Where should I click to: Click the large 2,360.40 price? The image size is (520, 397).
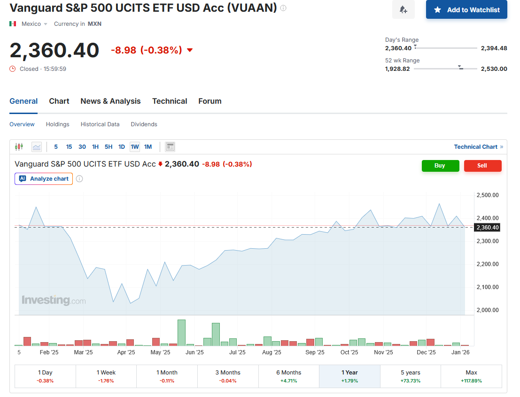[54, 50]
